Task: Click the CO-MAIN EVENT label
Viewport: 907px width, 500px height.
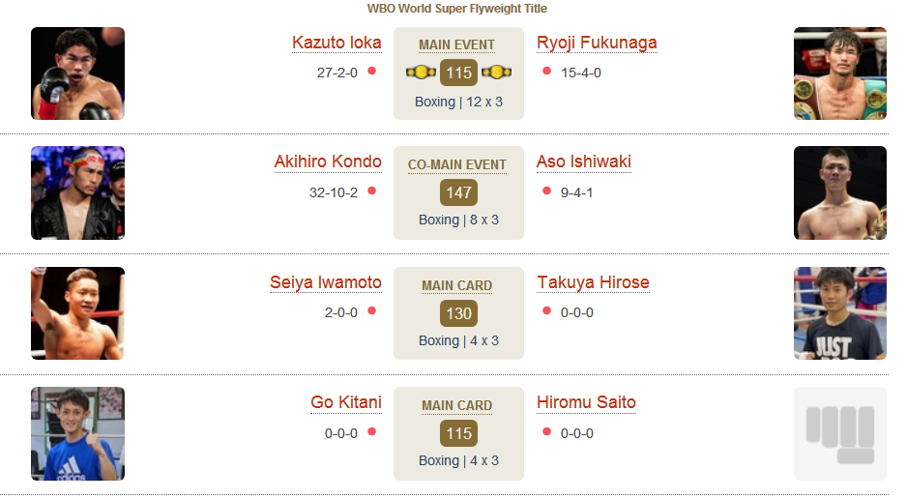Action: tap(457, 165)
